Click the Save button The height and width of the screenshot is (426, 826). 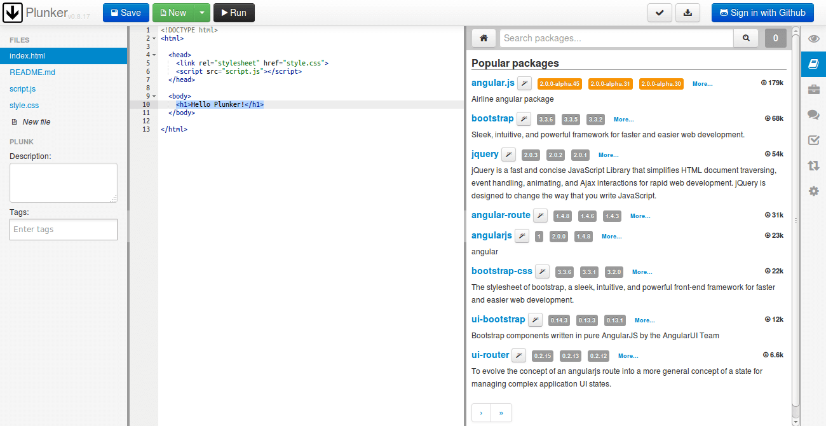(126, 13)
